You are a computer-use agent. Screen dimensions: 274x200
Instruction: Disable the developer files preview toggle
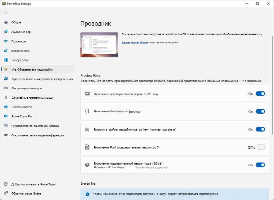[x=260, y=129]
